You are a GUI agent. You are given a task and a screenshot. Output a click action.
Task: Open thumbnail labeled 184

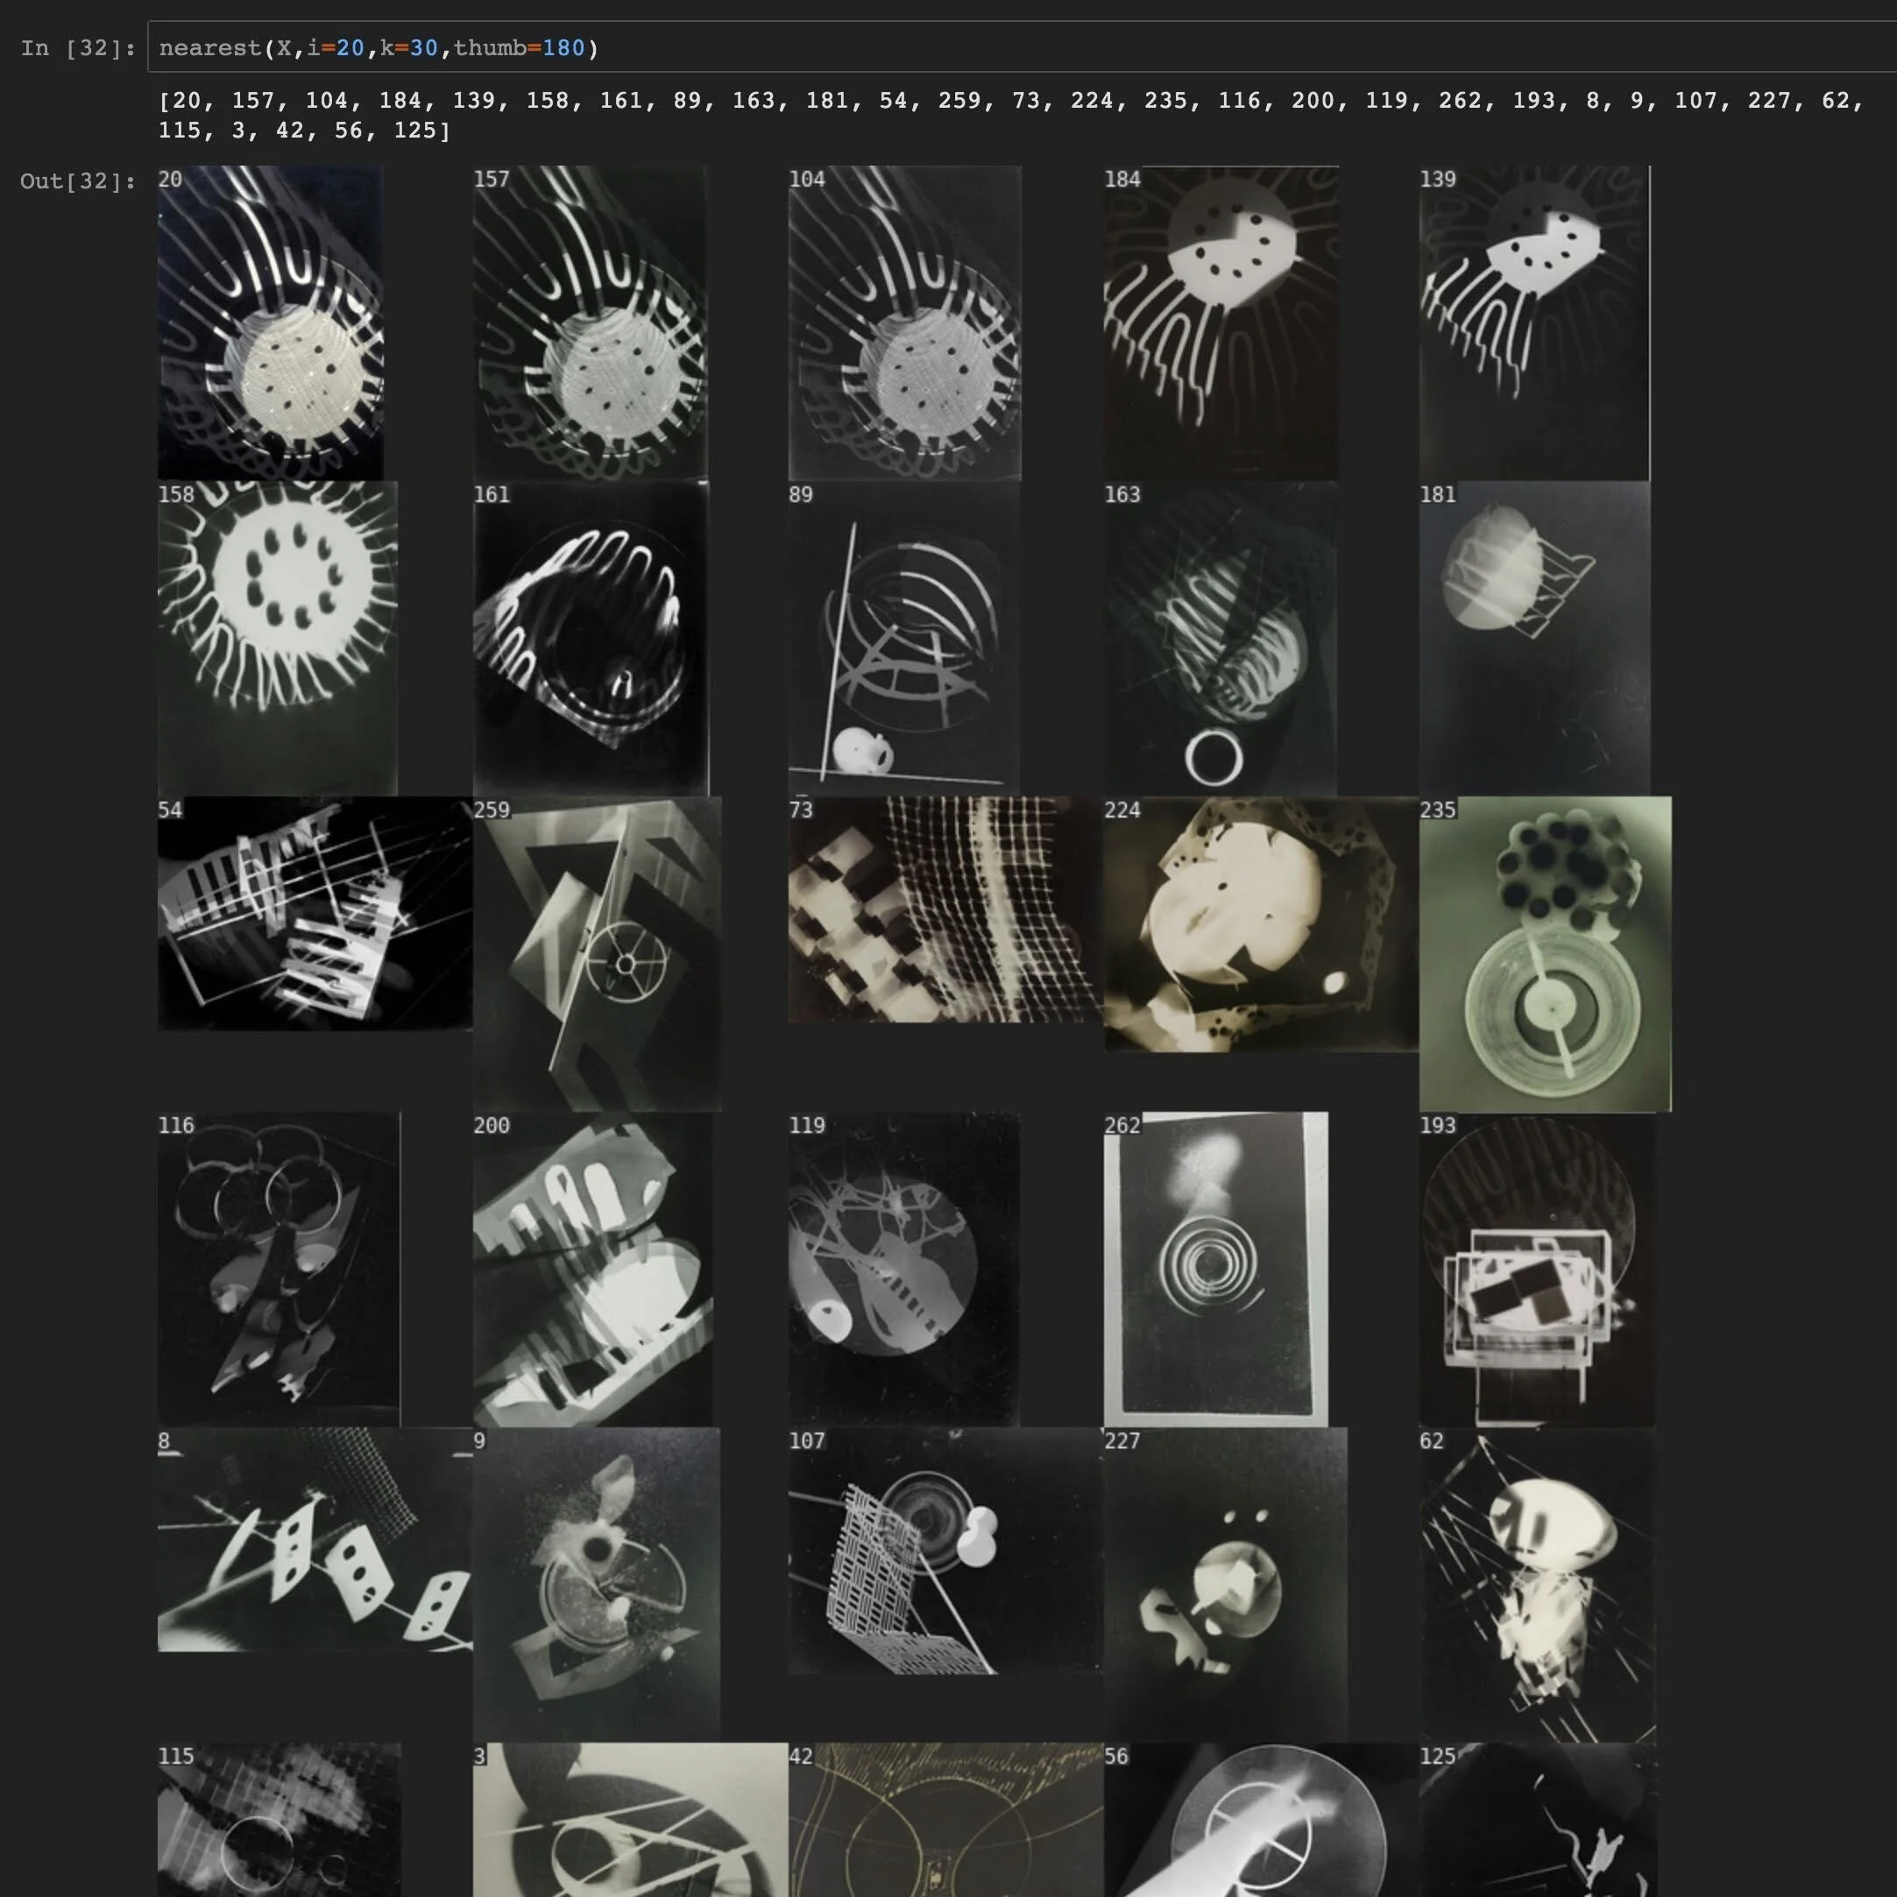click(1221, 322)
